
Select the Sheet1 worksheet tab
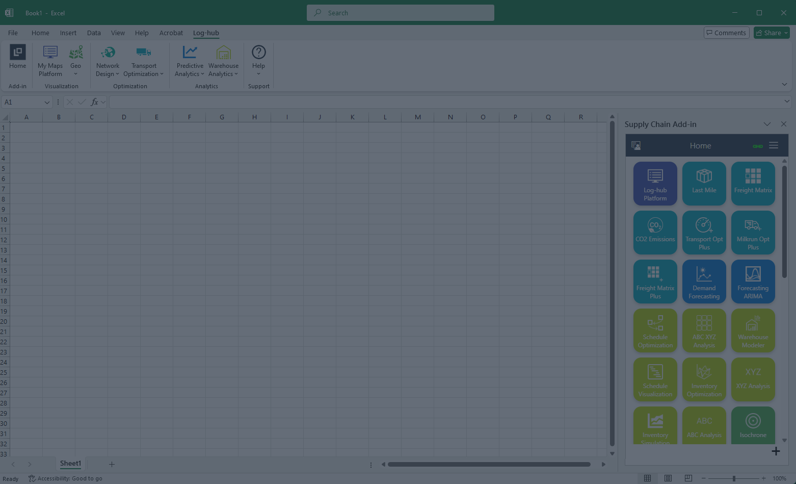coord(70,464)
